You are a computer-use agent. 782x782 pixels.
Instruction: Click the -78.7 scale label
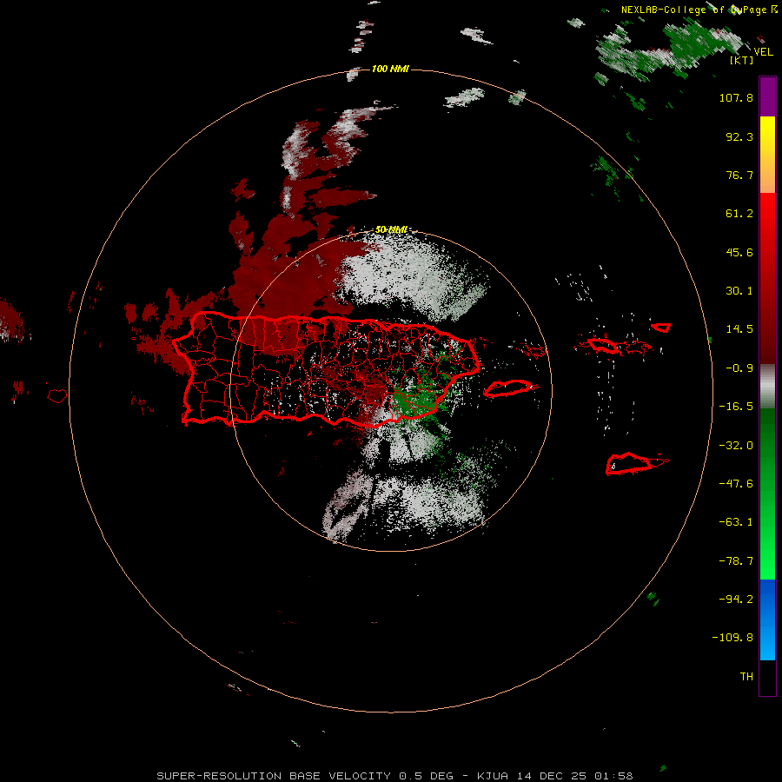pyautogui.click(x=736, y=561)
